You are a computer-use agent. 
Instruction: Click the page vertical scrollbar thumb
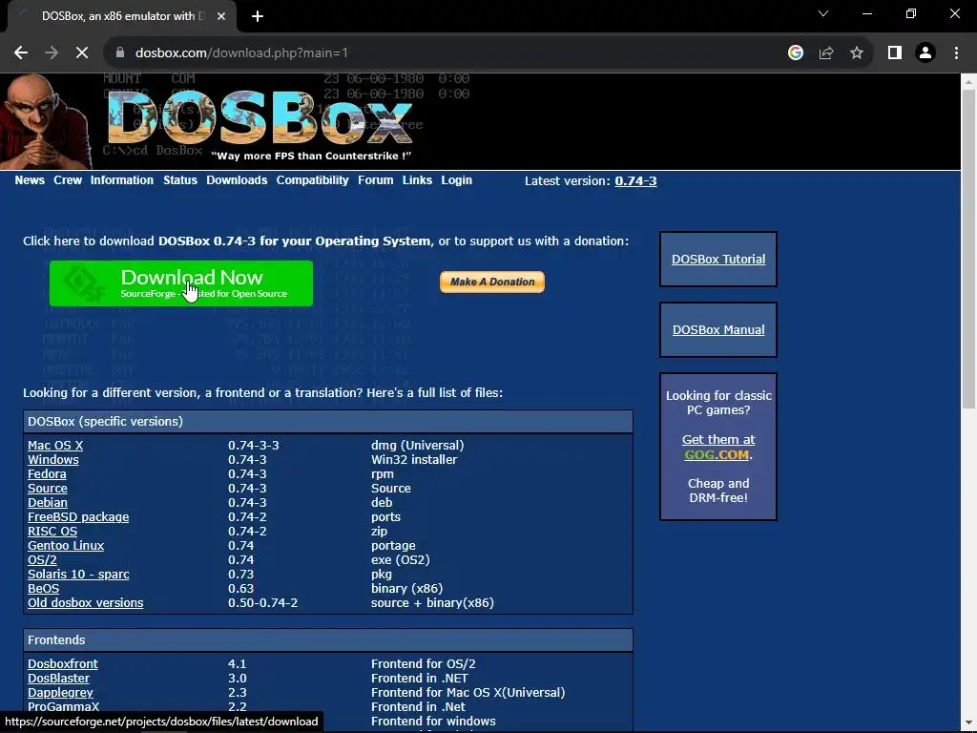pyautogui.click(x=969, y=249)
